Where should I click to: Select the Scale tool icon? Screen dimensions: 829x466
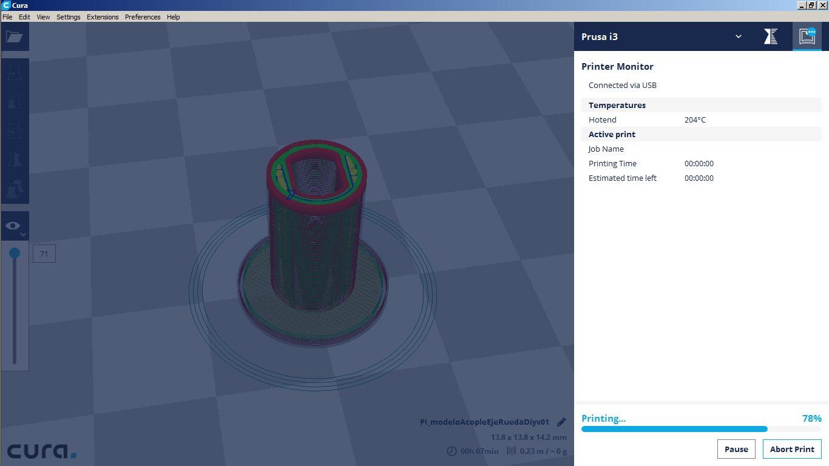(15, 102)
